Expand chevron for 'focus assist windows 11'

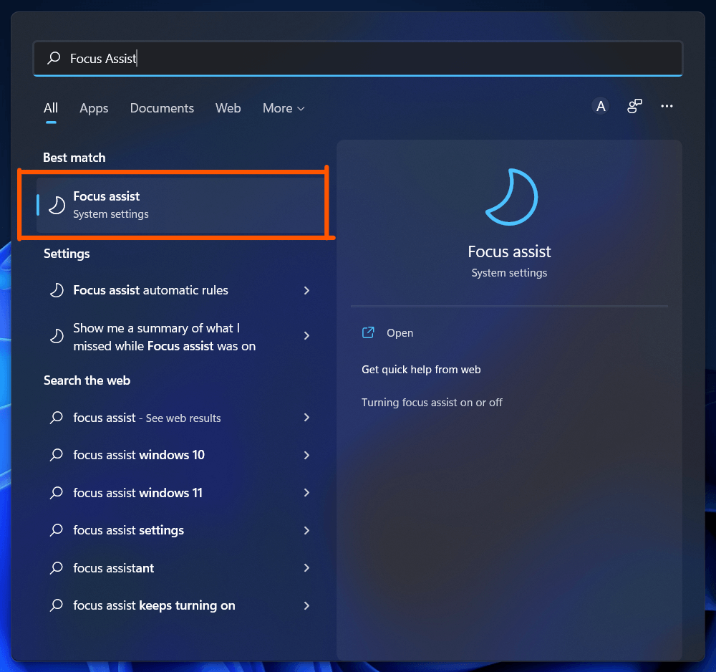(307, 492)
